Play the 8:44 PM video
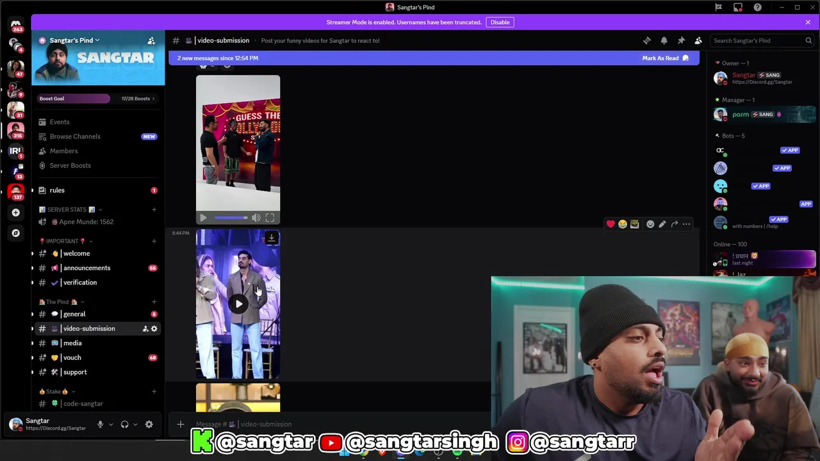 click(238, 304)
